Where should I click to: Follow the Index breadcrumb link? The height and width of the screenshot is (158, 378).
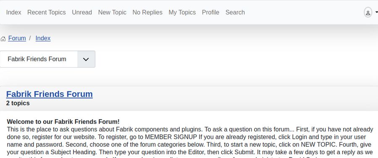pos(43,38)
